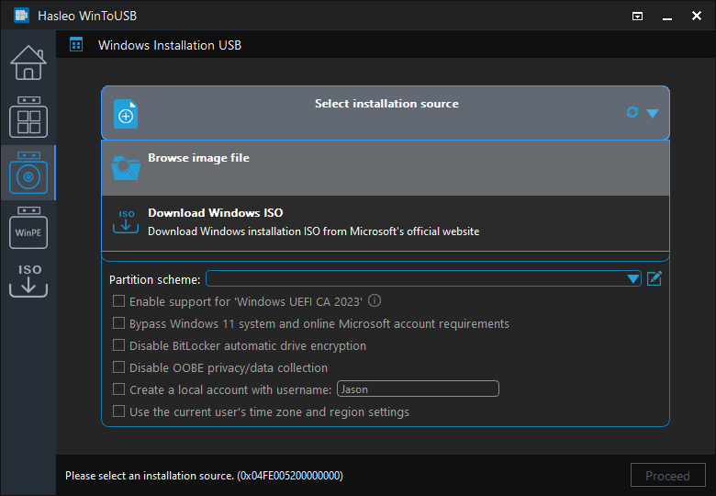
Task: Click the Windows Installation USB header icon
Action: pyautogui.click(x=76, y=45)
